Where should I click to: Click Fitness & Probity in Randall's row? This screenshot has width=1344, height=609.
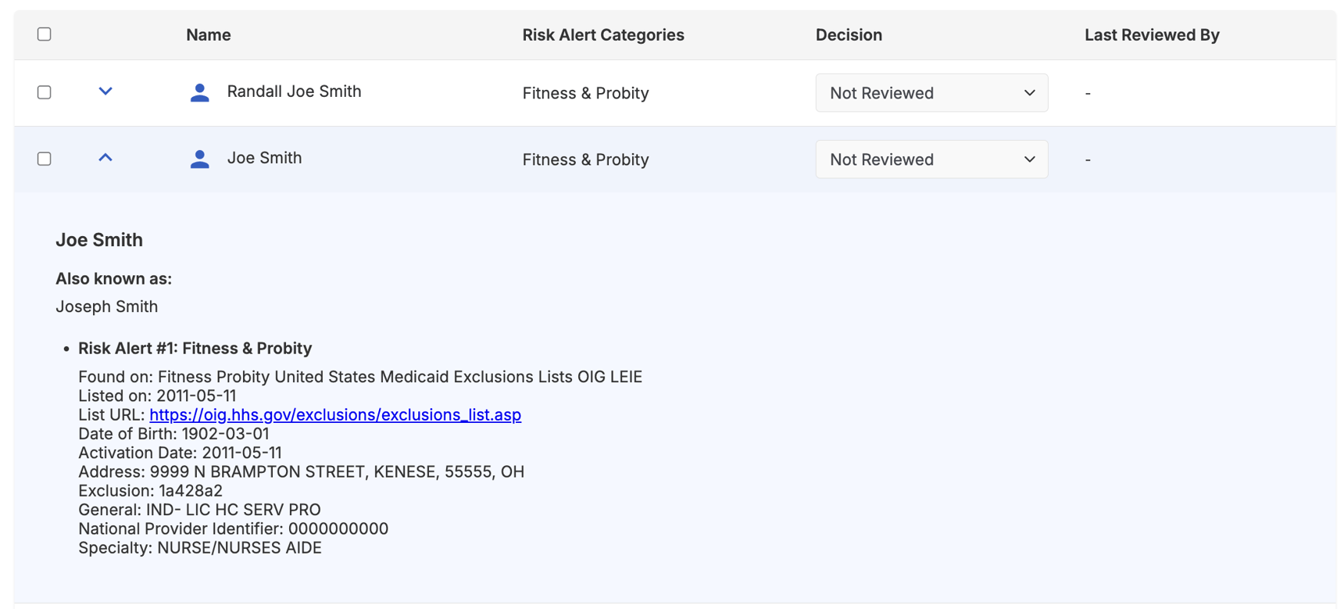[585, 92]
